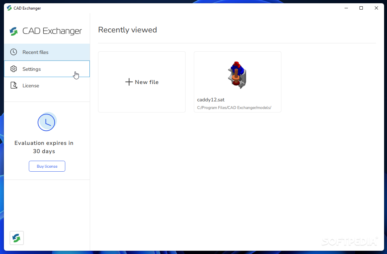Screen dimensions: 387x254
Task: Open the caddy12.sat model thumbnail
Action: click(237, 75)
